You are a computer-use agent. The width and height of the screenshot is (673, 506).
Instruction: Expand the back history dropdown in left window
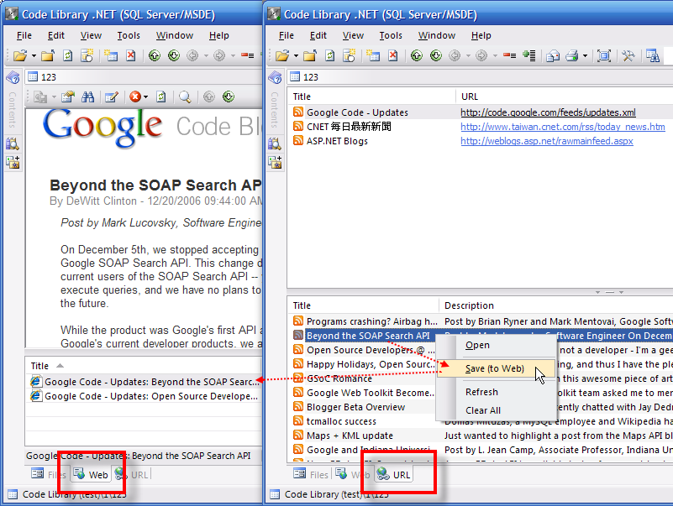tap(206, 55)
